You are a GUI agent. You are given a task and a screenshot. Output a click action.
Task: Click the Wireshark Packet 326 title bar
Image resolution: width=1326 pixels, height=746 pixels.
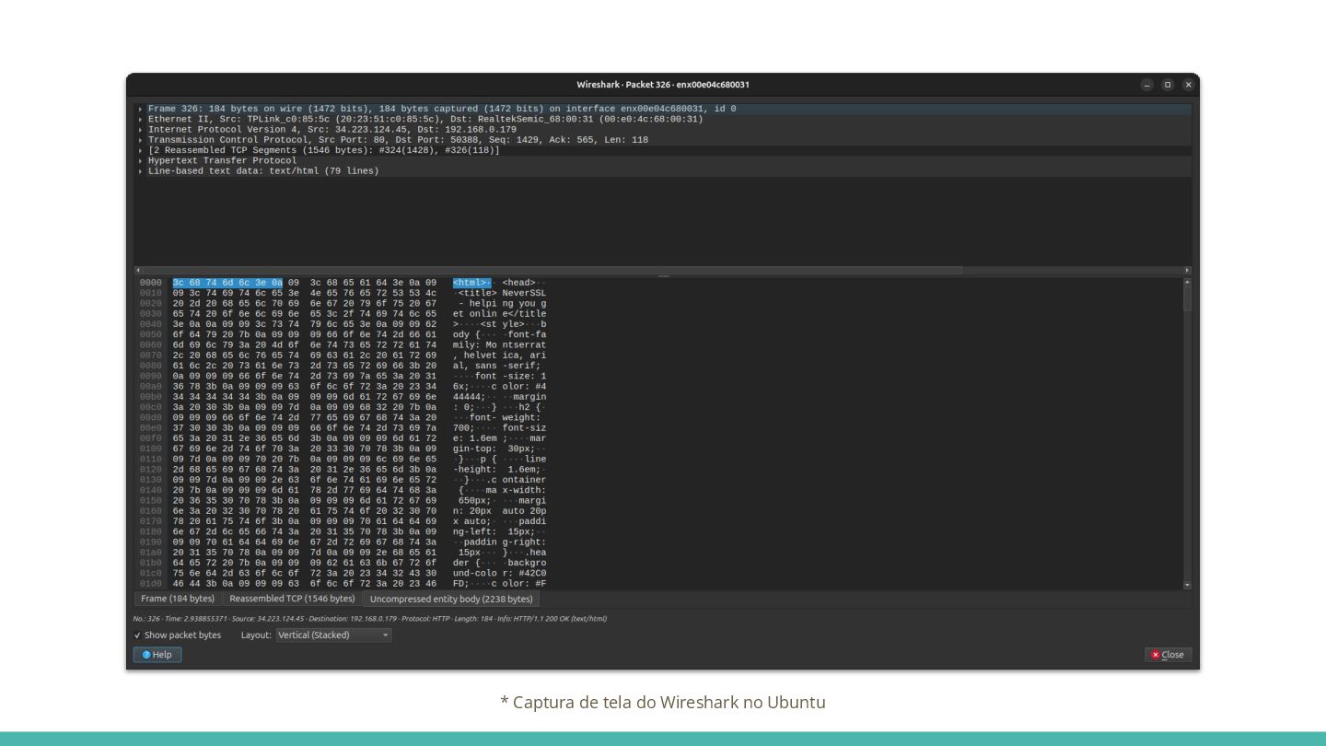click(x=663, y=85)
